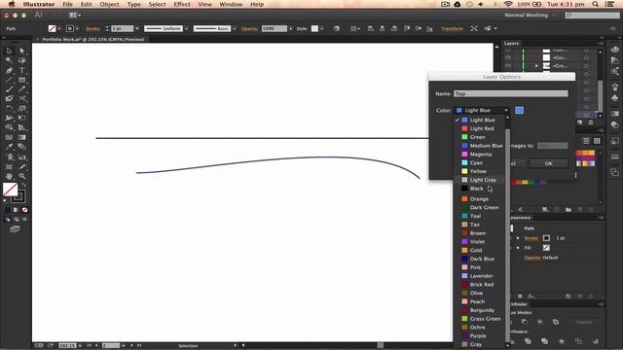Switch swatches to thumbnail grid view

[x=597, y=141]
